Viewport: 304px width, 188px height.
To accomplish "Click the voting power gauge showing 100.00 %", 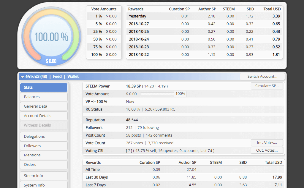I will pos(51,36).
